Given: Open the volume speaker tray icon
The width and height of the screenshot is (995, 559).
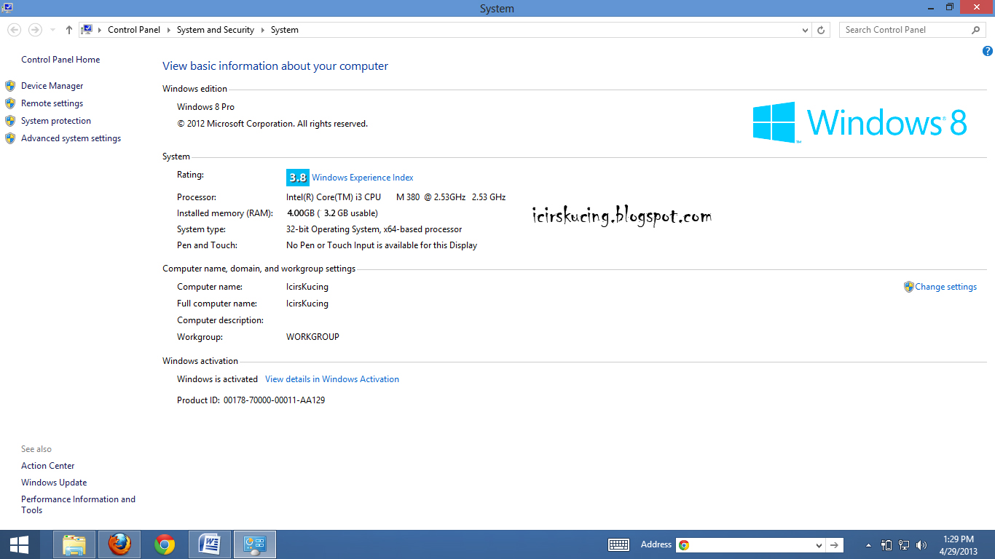Looking at the screenshot, I should pos(921,544).
